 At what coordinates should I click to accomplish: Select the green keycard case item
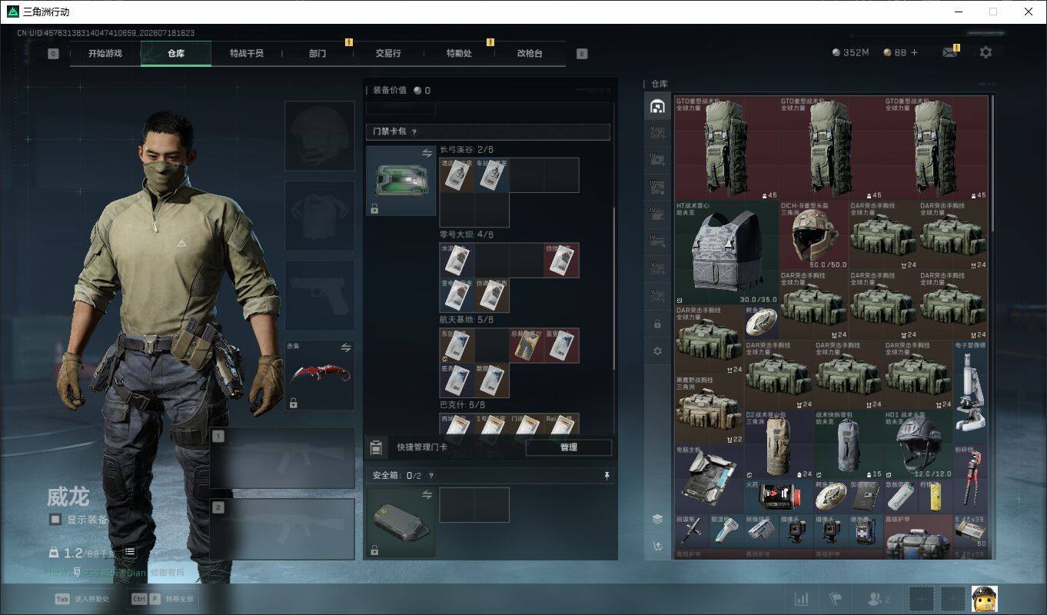(x=401, y=180)
